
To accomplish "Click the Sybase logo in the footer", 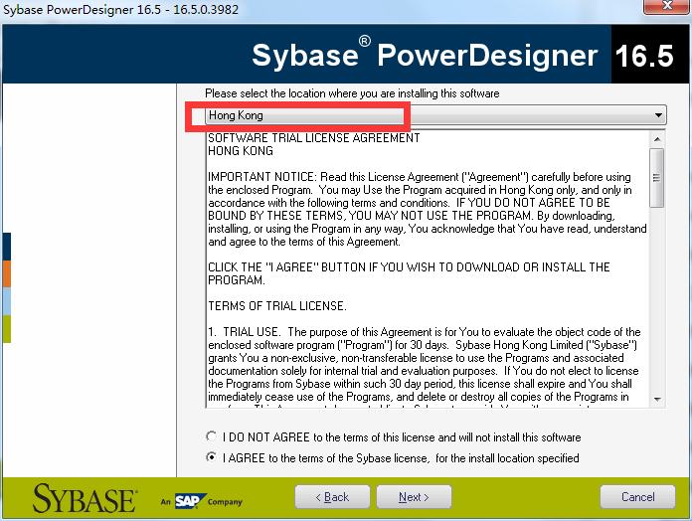I will pyautogui.click(x=85, y=498).
